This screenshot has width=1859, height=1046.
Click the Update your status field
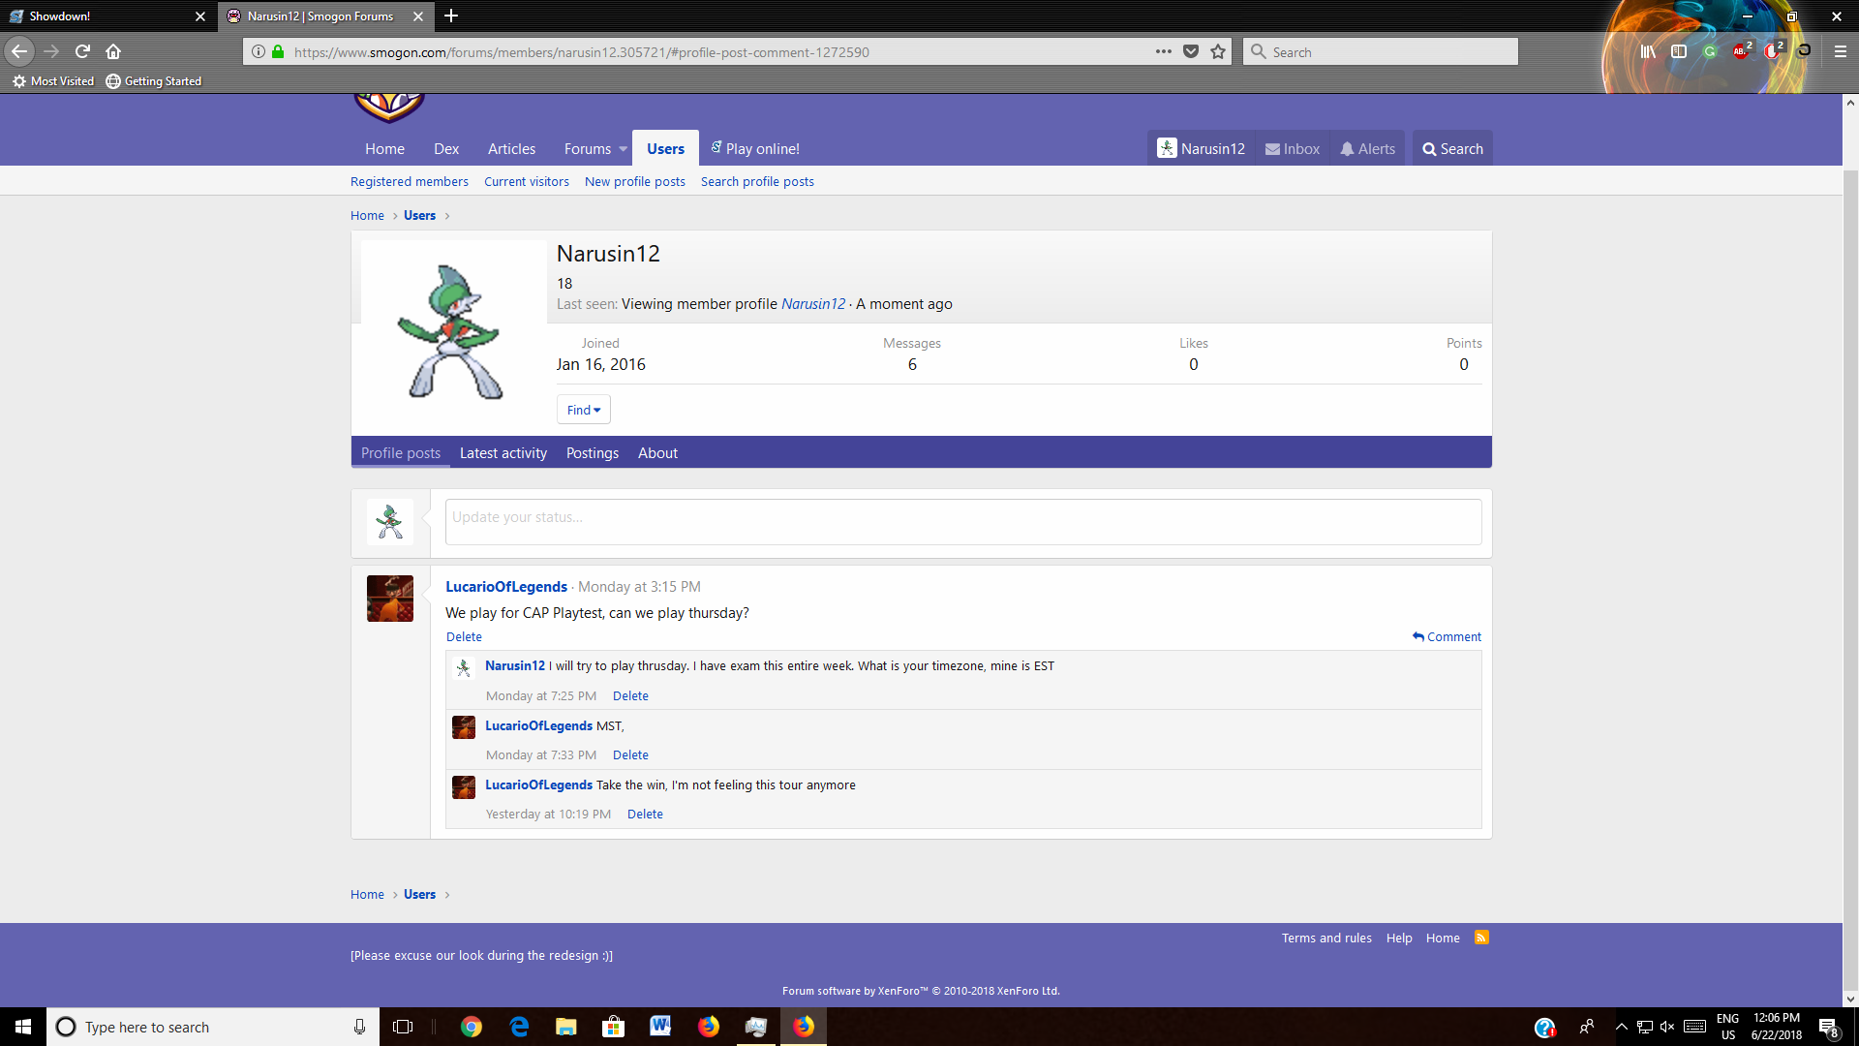(962, 521)
